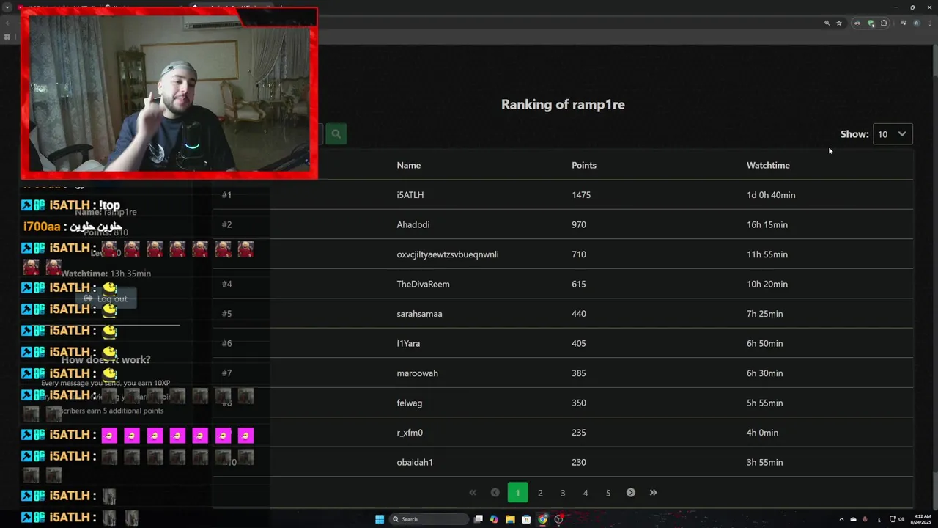Open the browser profile avatar
Screen dimensions: 938x528
tap(916, 23)
